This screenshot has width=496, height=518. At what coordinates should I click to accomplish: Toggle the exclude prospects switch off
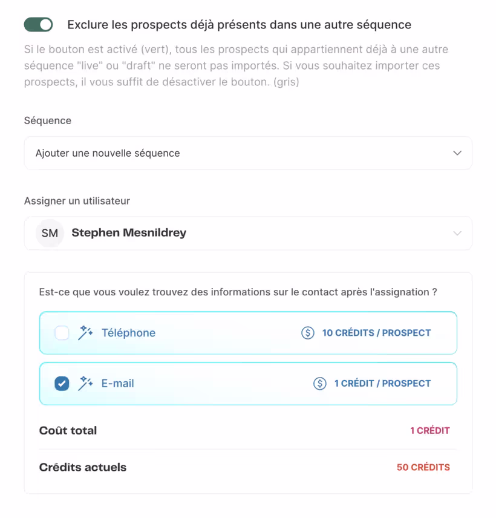click(x=38, y=25)
